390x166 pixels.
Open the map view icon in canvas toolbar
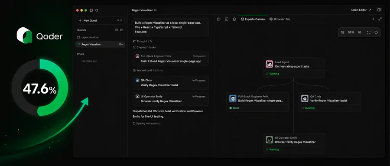click(x=219, y=19)
